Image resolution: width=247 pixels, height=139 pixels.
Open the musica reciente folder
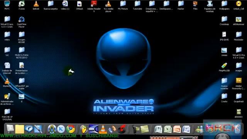224,81
